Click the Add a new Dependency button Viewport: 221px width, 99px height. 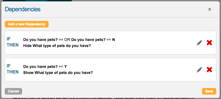(x=27, y=24)
